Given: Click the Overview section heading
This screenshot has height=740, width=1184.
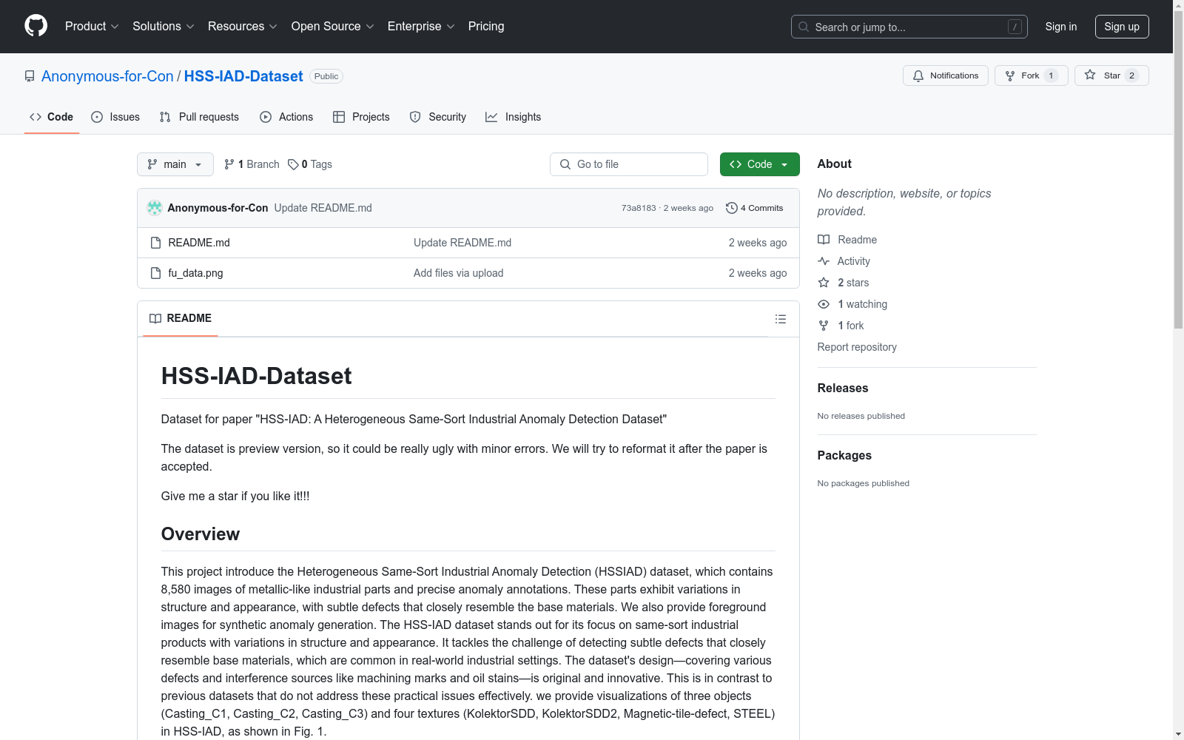Looking at the screenshot, I should click(x=201, y=534).
